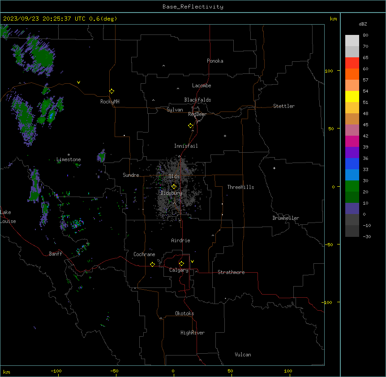The height and width of the screenshot is (377, 386).
Task: Click the yellow station marker south of RedDeer
Action: (190, 126)
